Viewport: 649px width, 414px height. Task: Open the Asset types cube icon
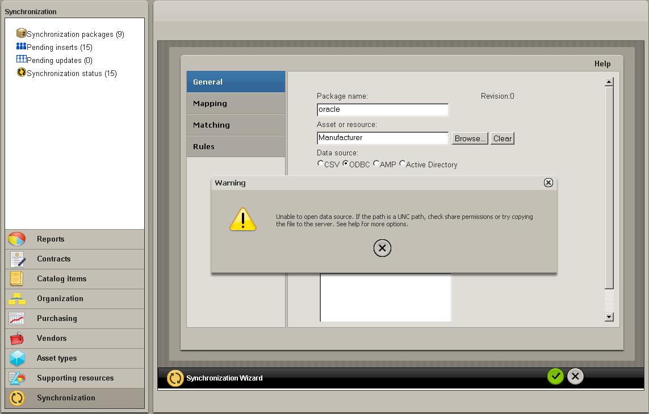(17, 358)
